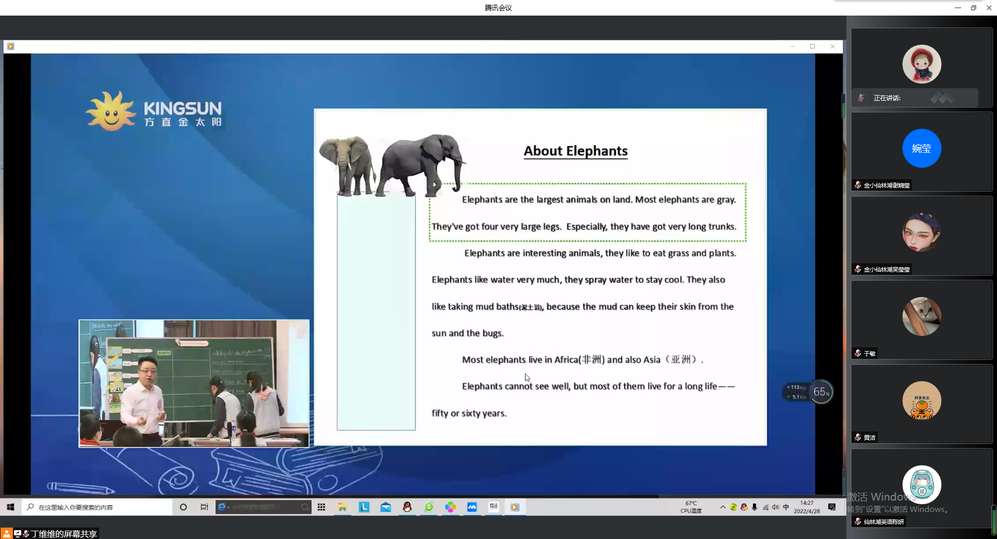Open File Explorer from the taskbar
This screenshot has width=997, height=539.
pyautogui.click(x=342, y=507)
